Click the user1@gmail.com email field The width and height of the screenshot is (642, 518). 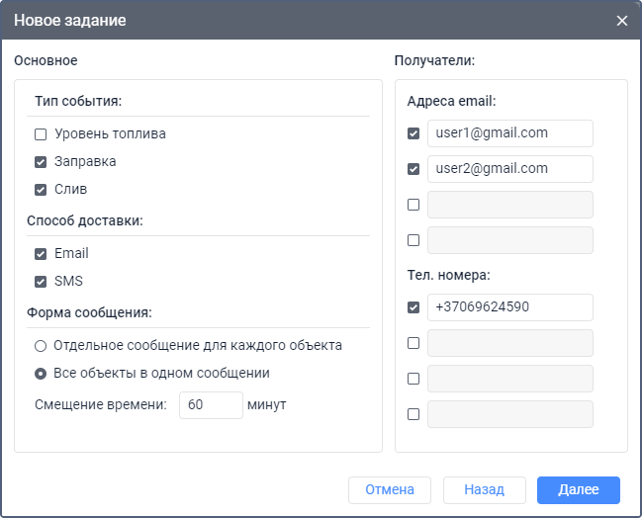(x=509, y=133)
